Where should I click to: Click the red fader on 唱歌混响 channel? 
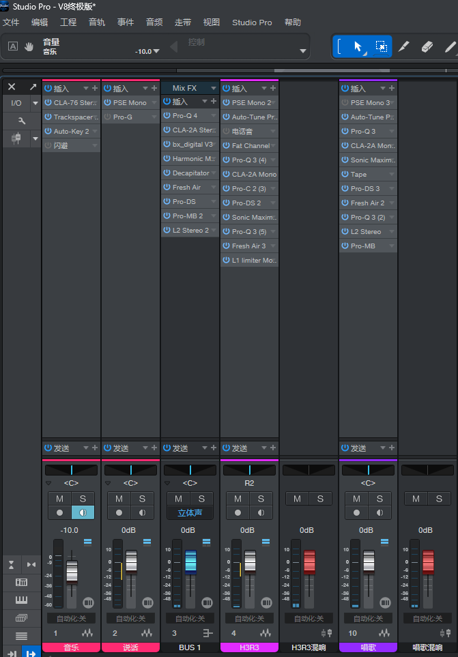pos(428,561)
